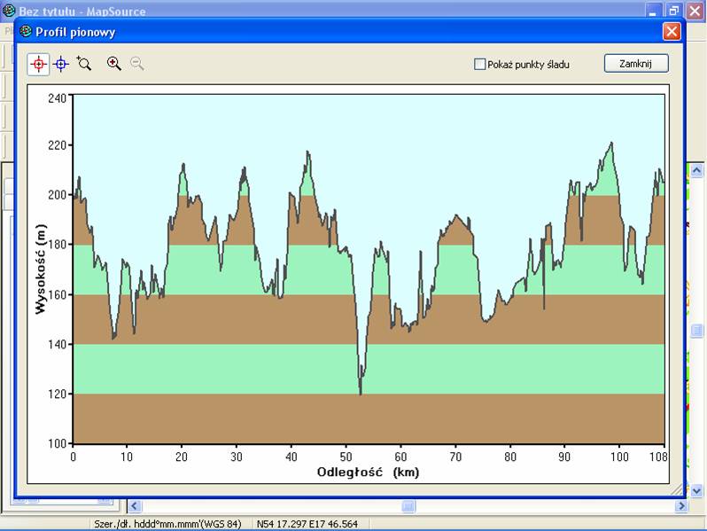Enable the 'Pokaż punkty śladu' checkbox
The image size is (707, 531).
click(x=479, y=64)
